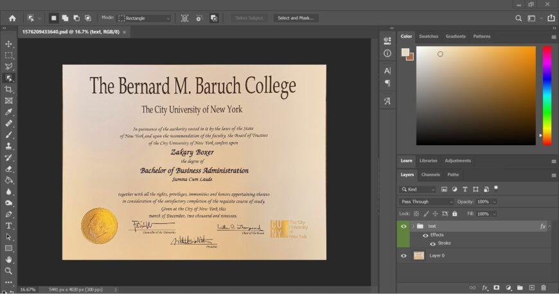Create a new group folder
This screenshot has width=559, height=294.
pyautogui.click(x=520, y=288)
